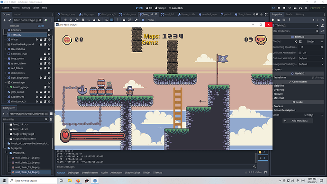Image resolution: width=327 pixels, height=184 pixels.
Task: Expand the Boss Encounter node in scene tree
Action: [6, 78]
